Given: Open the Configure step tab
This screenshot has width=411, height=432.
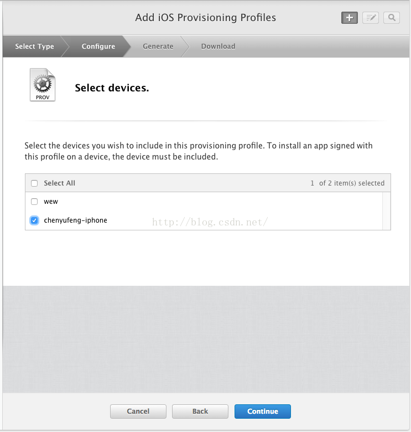Looking at the screenshot, I should point(98,47).
